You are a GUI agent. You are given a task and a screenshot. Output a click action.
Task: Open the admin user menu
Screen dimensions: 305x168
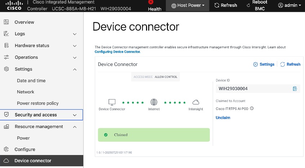tap(289, 5)
